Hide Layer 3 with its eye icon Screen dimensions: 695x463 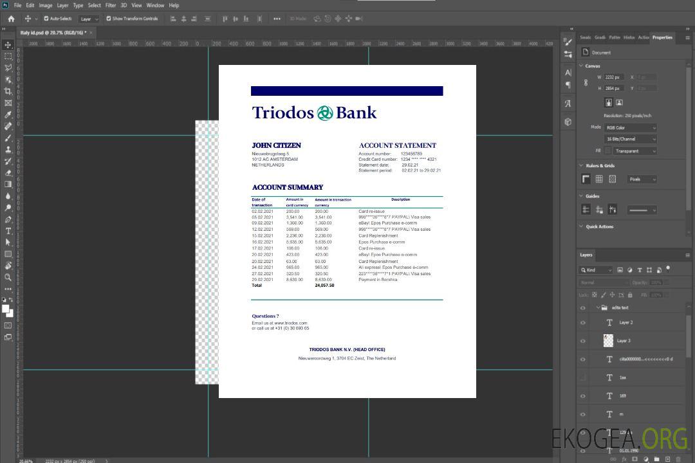(x=583, y=341)
